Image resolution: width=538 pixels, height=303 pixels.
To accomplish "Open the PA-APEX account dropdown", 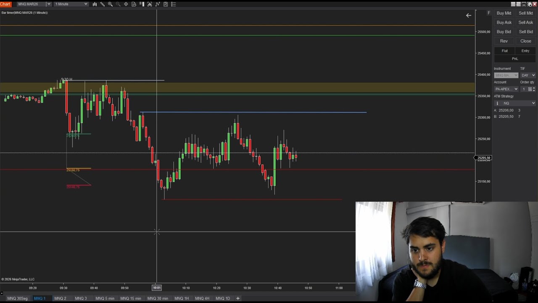I will click(x=506, y=89).
